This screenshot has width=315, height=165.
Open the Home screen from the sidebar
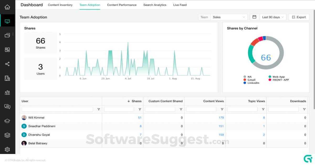click(x=7, y=7)
